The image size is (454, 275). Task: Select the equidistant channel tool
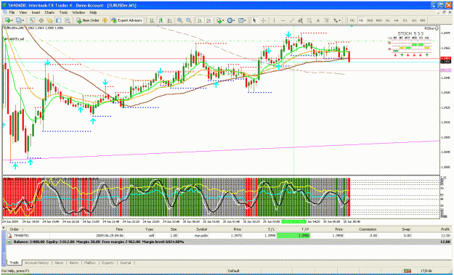pyautogui.click(x=301, y=20)
